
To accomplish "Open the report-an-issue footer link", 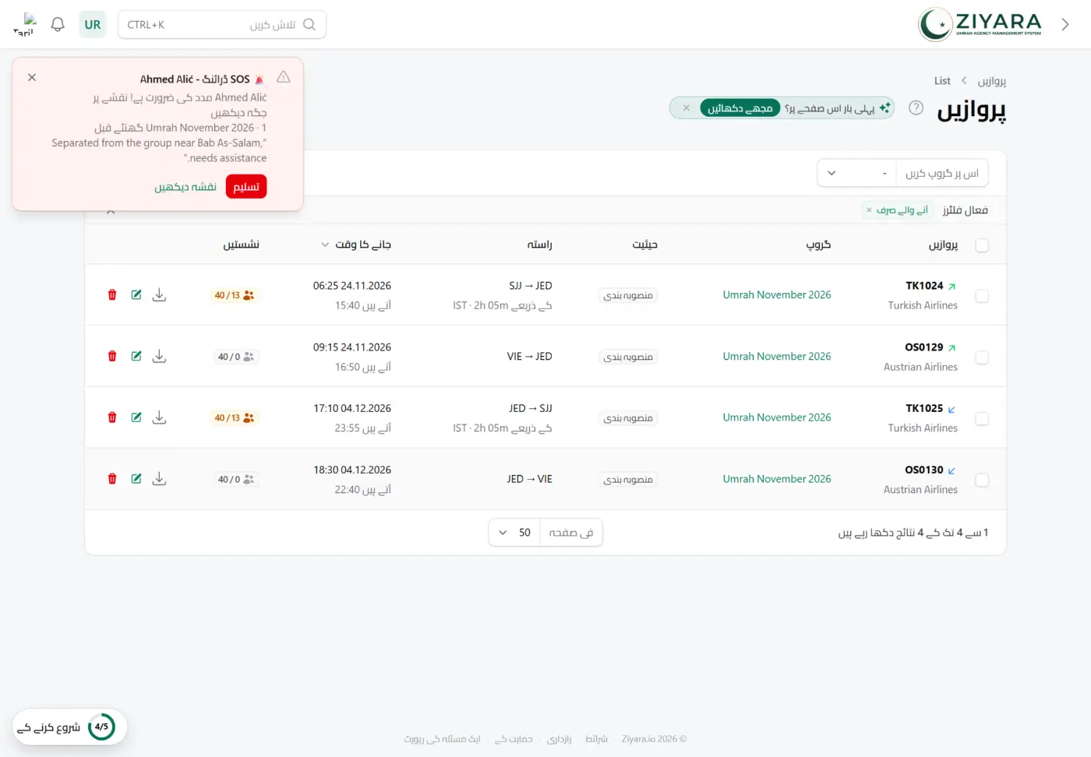I will click(442, 739).
